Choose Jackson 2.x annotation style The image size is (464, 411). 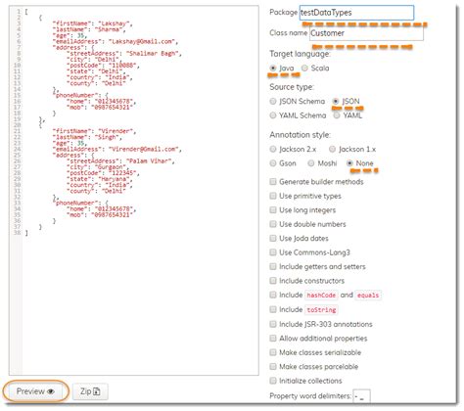[273, 150]
